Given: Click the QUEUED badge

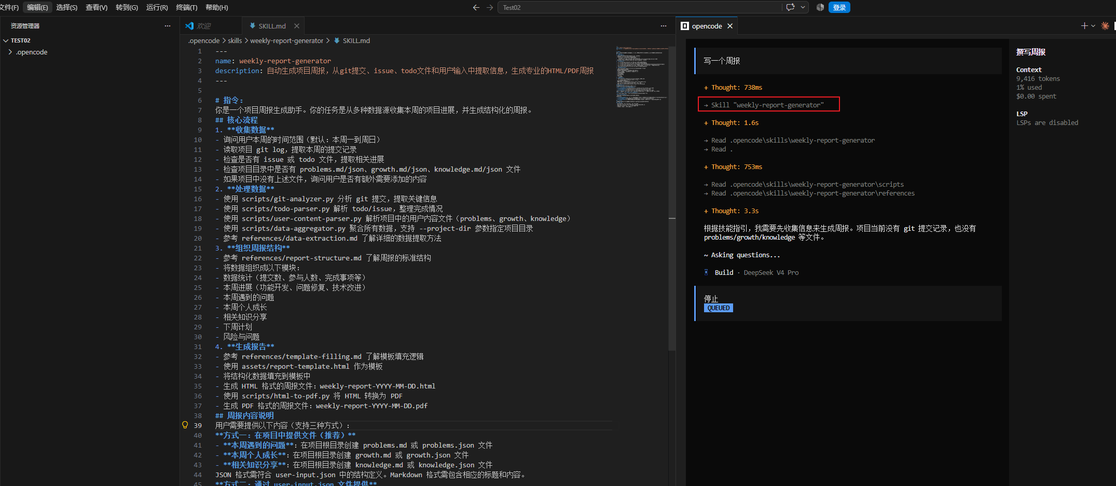Looking at the screenshot, I should [718, 308].
